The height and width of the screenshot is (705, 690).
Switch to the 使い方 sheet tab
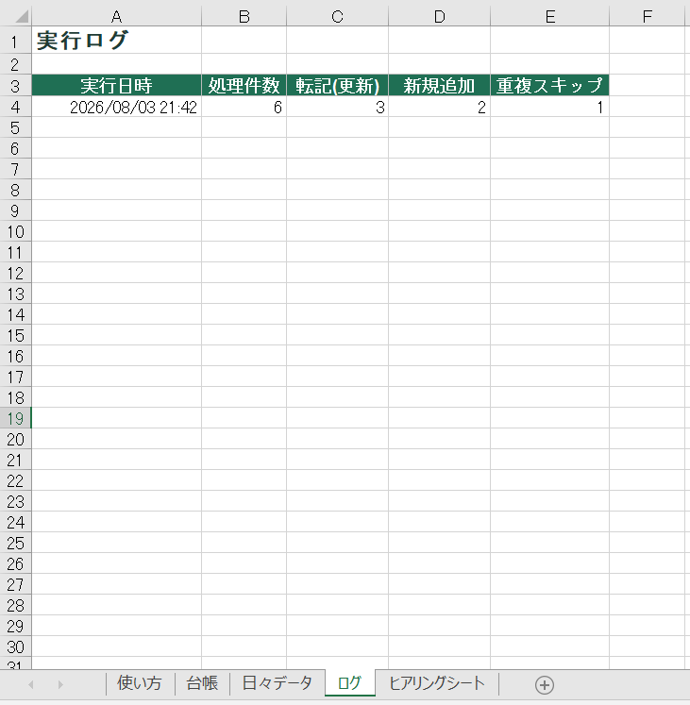tap(140, 683)
